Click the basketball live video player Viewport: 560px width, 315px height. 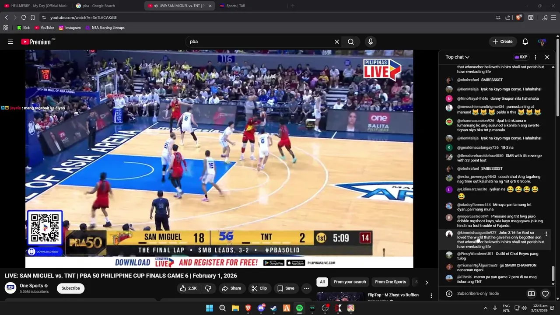219,158
